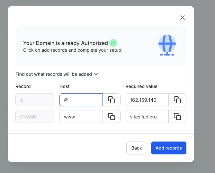Click the green authorized checkmark icon

coord(113,43)
